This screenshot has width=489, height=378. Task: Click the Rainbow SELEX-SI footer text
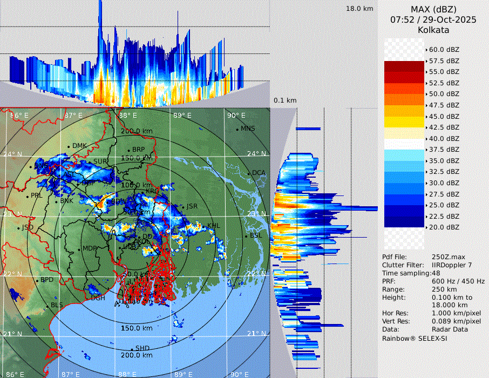pyautogui.click(x=415, y=338)
